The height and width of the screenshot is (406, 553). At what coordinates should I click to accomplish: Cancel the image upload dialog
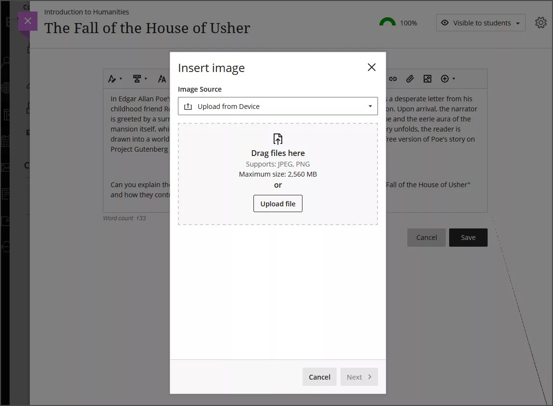(319, 377)
